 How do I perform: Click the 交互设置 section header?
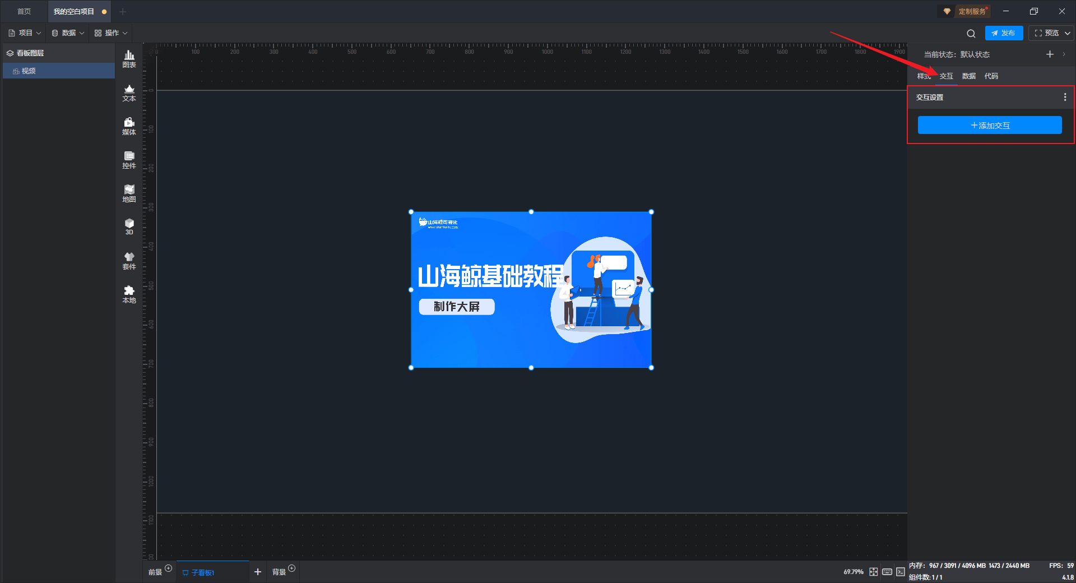pyautogui.click(x=990, y=97)
